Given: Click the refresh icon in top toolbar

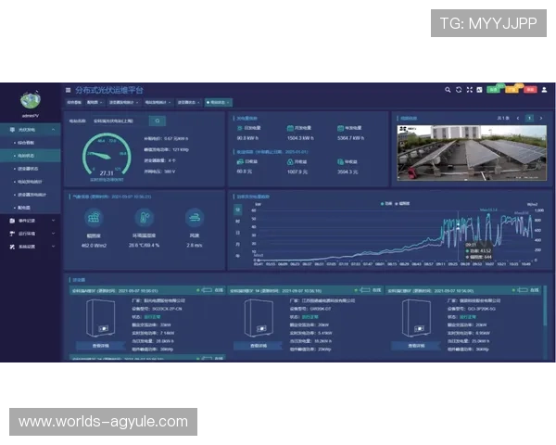Looking at the screenshot, I should click(x=459, y=90).
